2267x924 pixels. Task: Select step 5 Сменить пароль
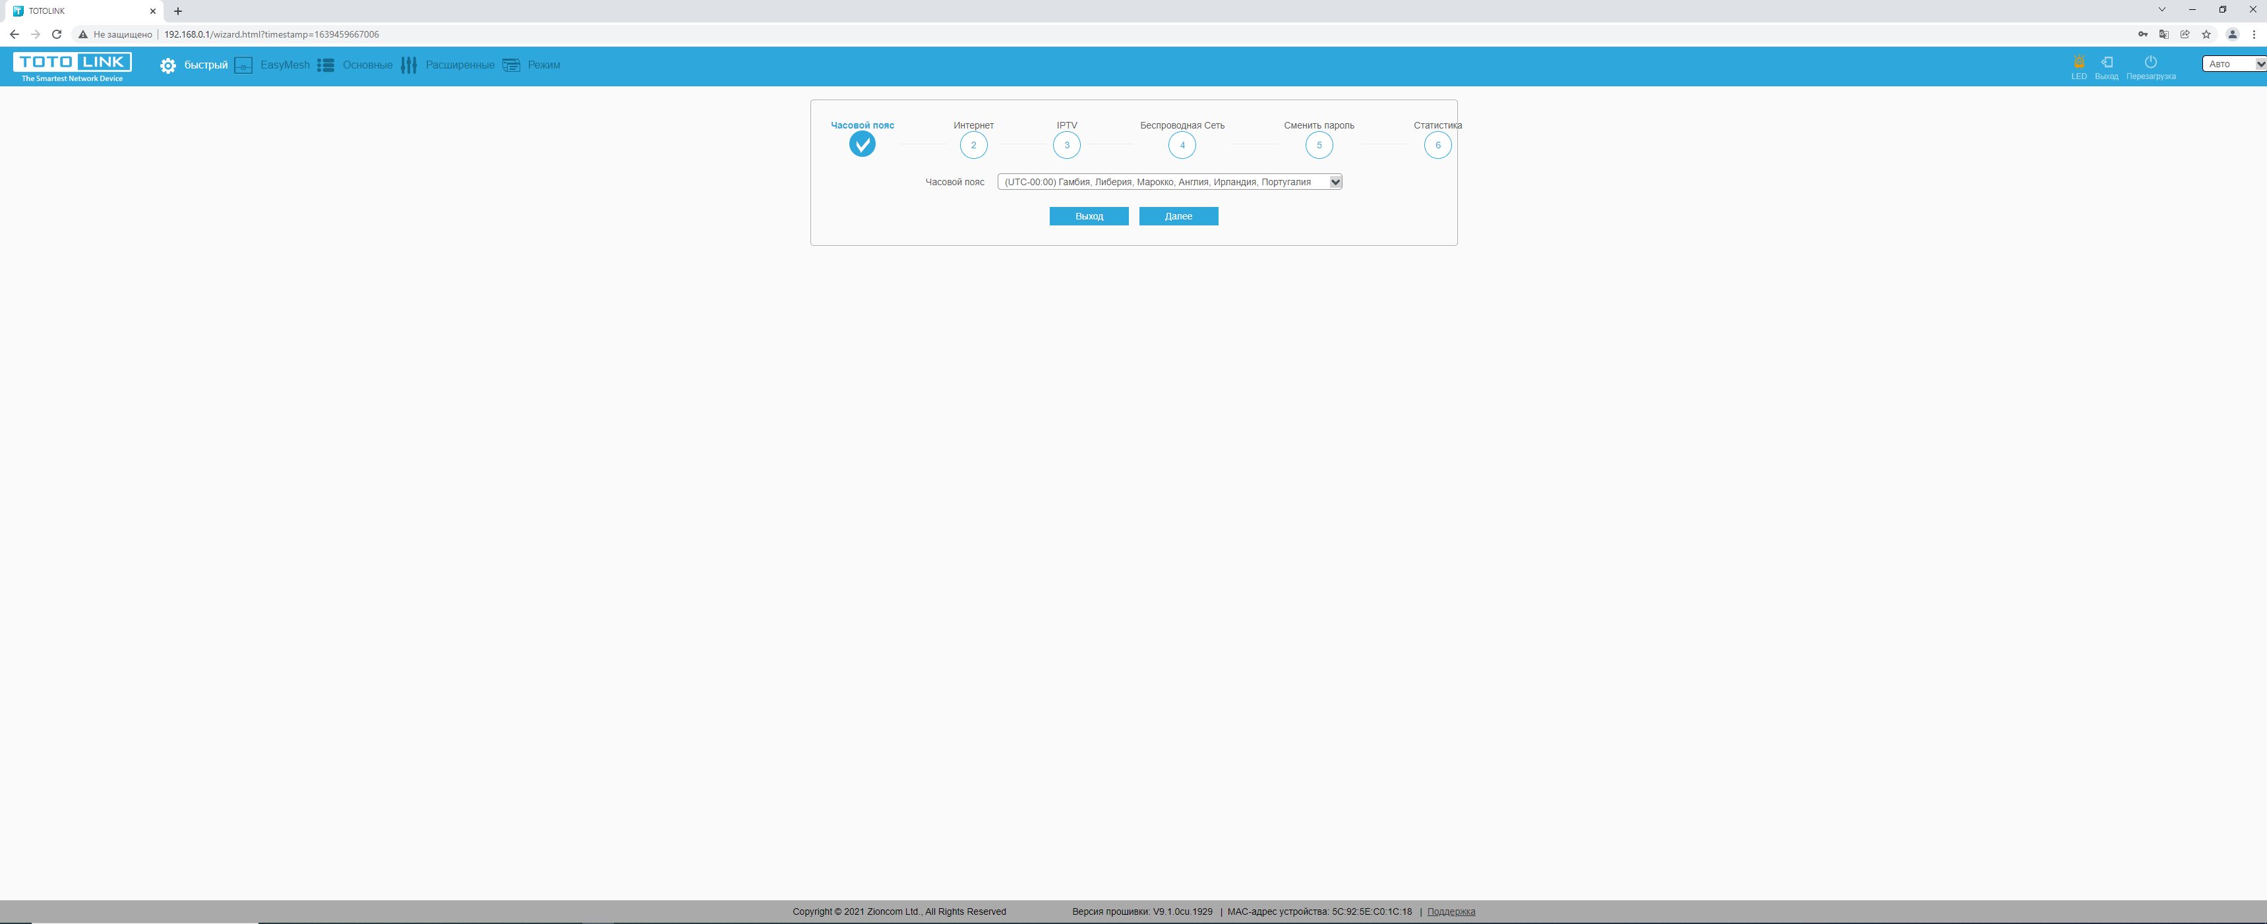[x=1318, y=145]
